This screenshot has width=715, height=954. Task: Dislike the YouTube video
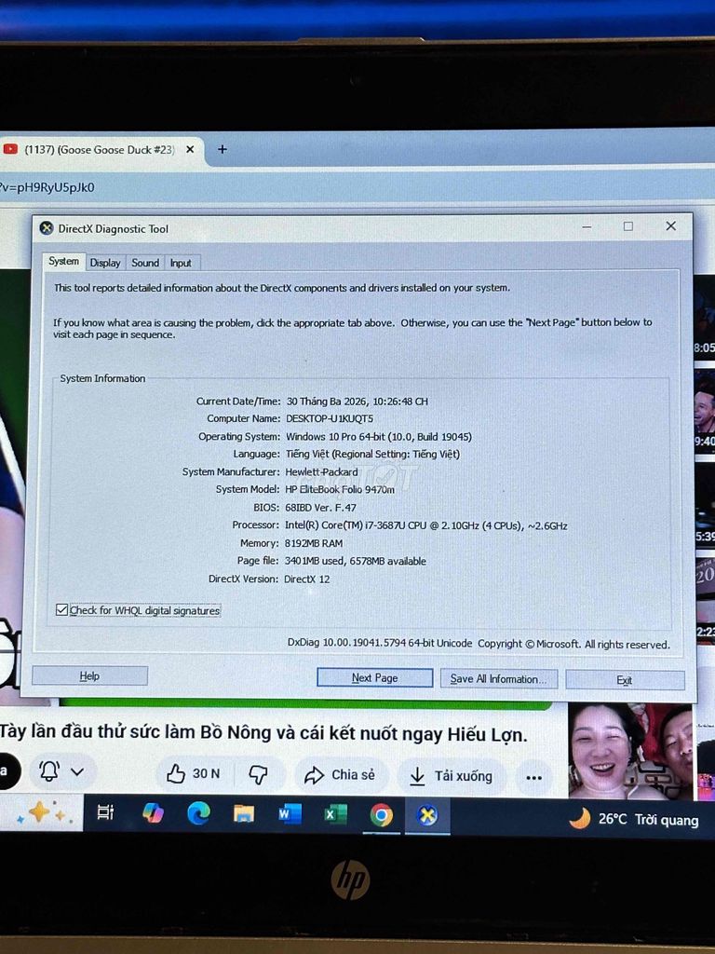259,774
